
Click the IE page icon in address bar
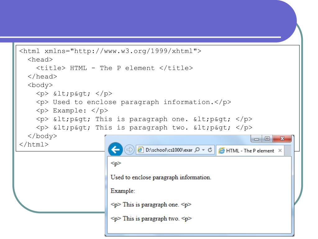click(140, 150)
